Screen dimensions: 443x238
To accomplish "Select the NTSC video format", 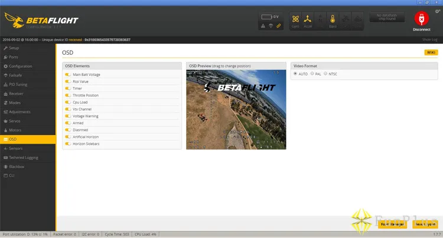I will point(325,74).
